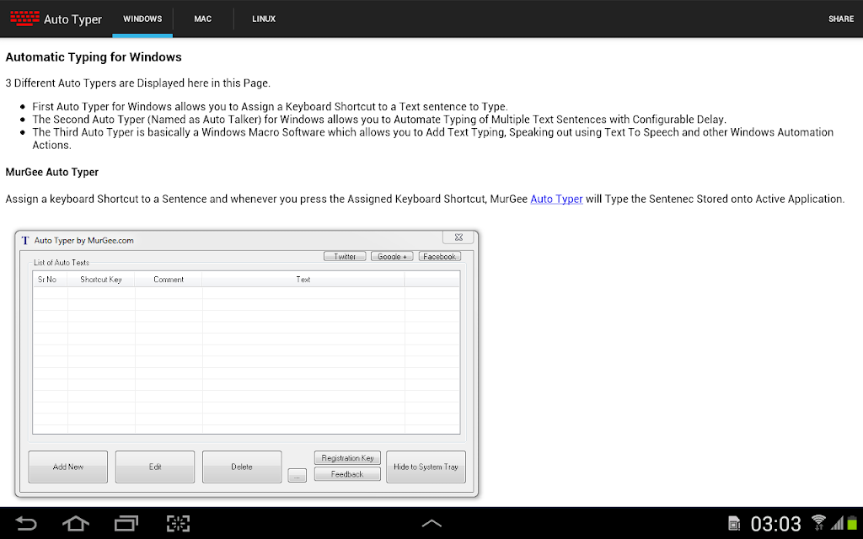Tap the Wi-Fi status icon

click(x=818, y=522)
